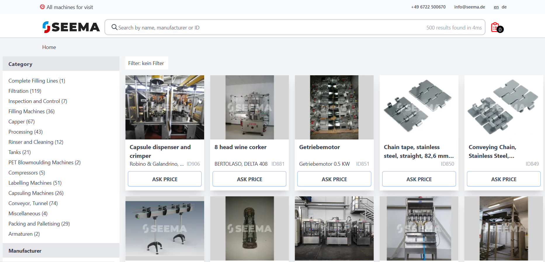
Task: Select the Labelling Machines (51) category
Action: 35,183
